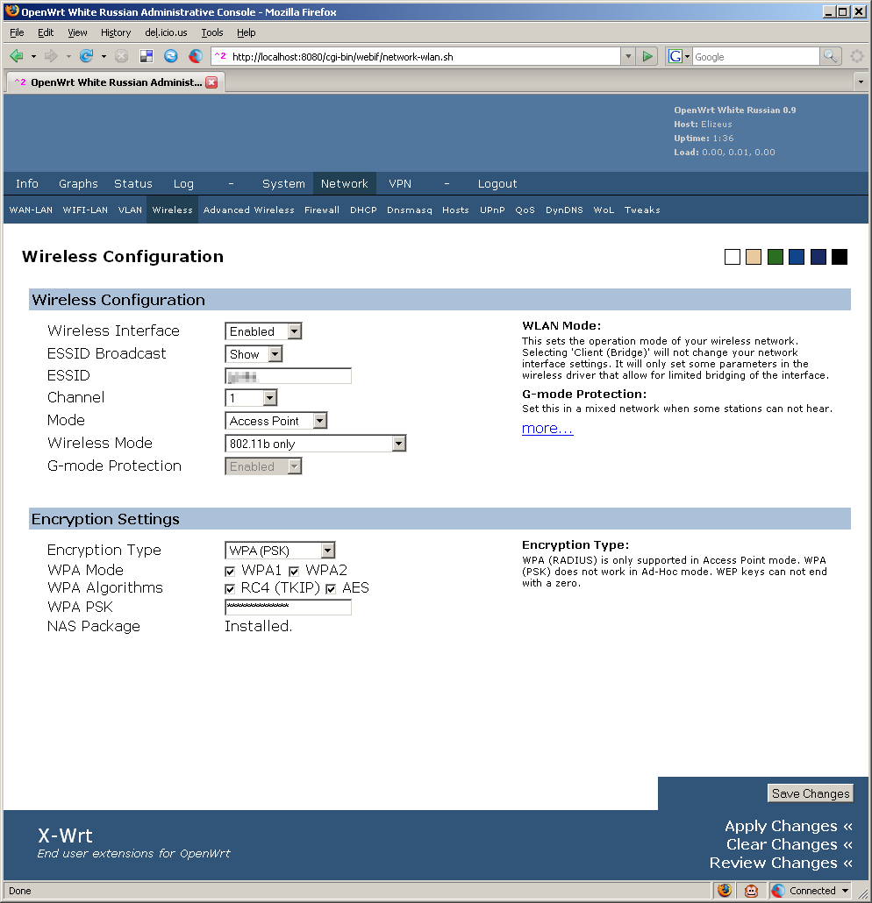Click the address bar URL field
The width and height of the screenshot is (872, 903).
point(416,56)
